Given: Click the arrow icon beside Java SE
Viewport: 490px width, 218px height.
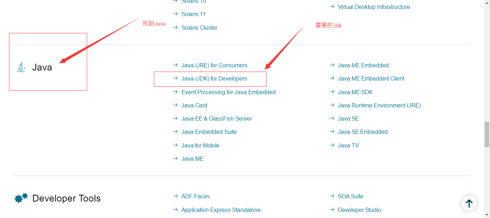Looking at the screenshot, I should (x=332, y=118).
